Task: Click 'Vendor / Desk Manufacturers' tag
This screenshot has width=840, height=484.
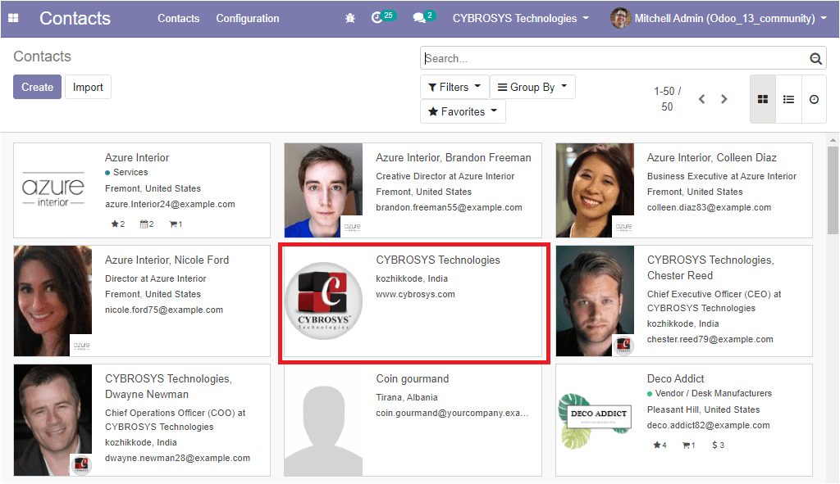Action: [x=713, y=393]
